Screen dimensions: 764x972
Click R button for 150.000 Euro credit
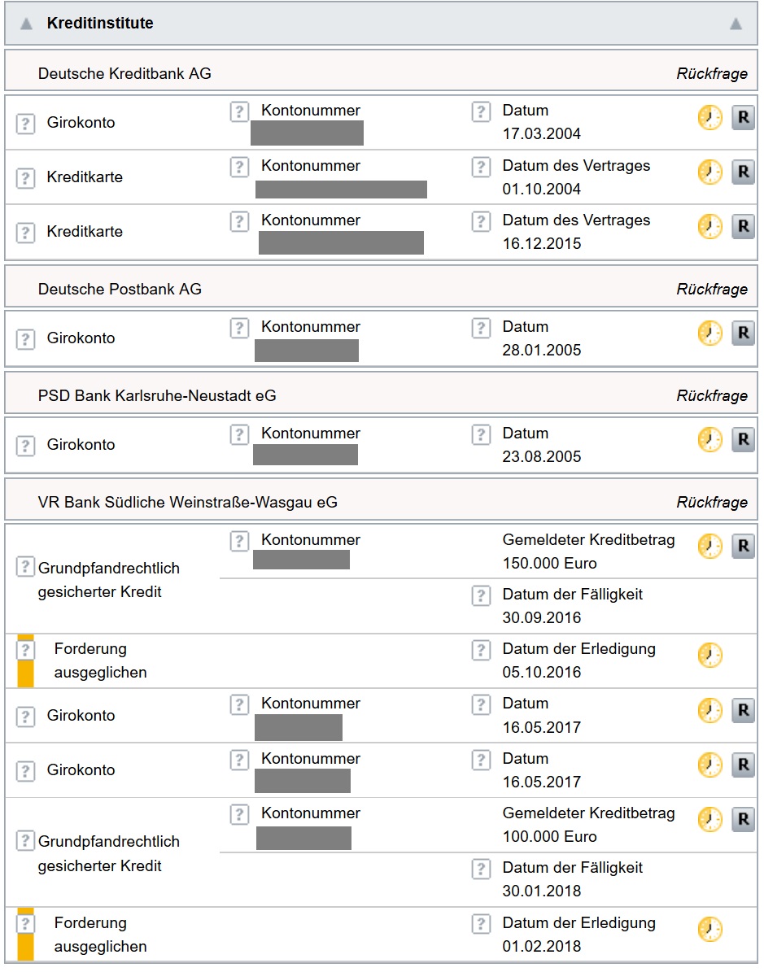coord(743,547)
